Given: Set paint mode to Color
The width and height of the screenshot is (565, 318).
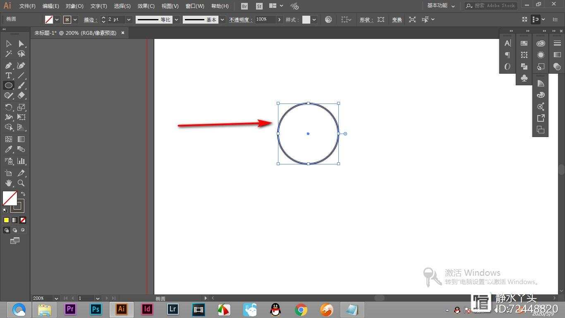Looking at the screenshot, I should [x=6, y=220].
